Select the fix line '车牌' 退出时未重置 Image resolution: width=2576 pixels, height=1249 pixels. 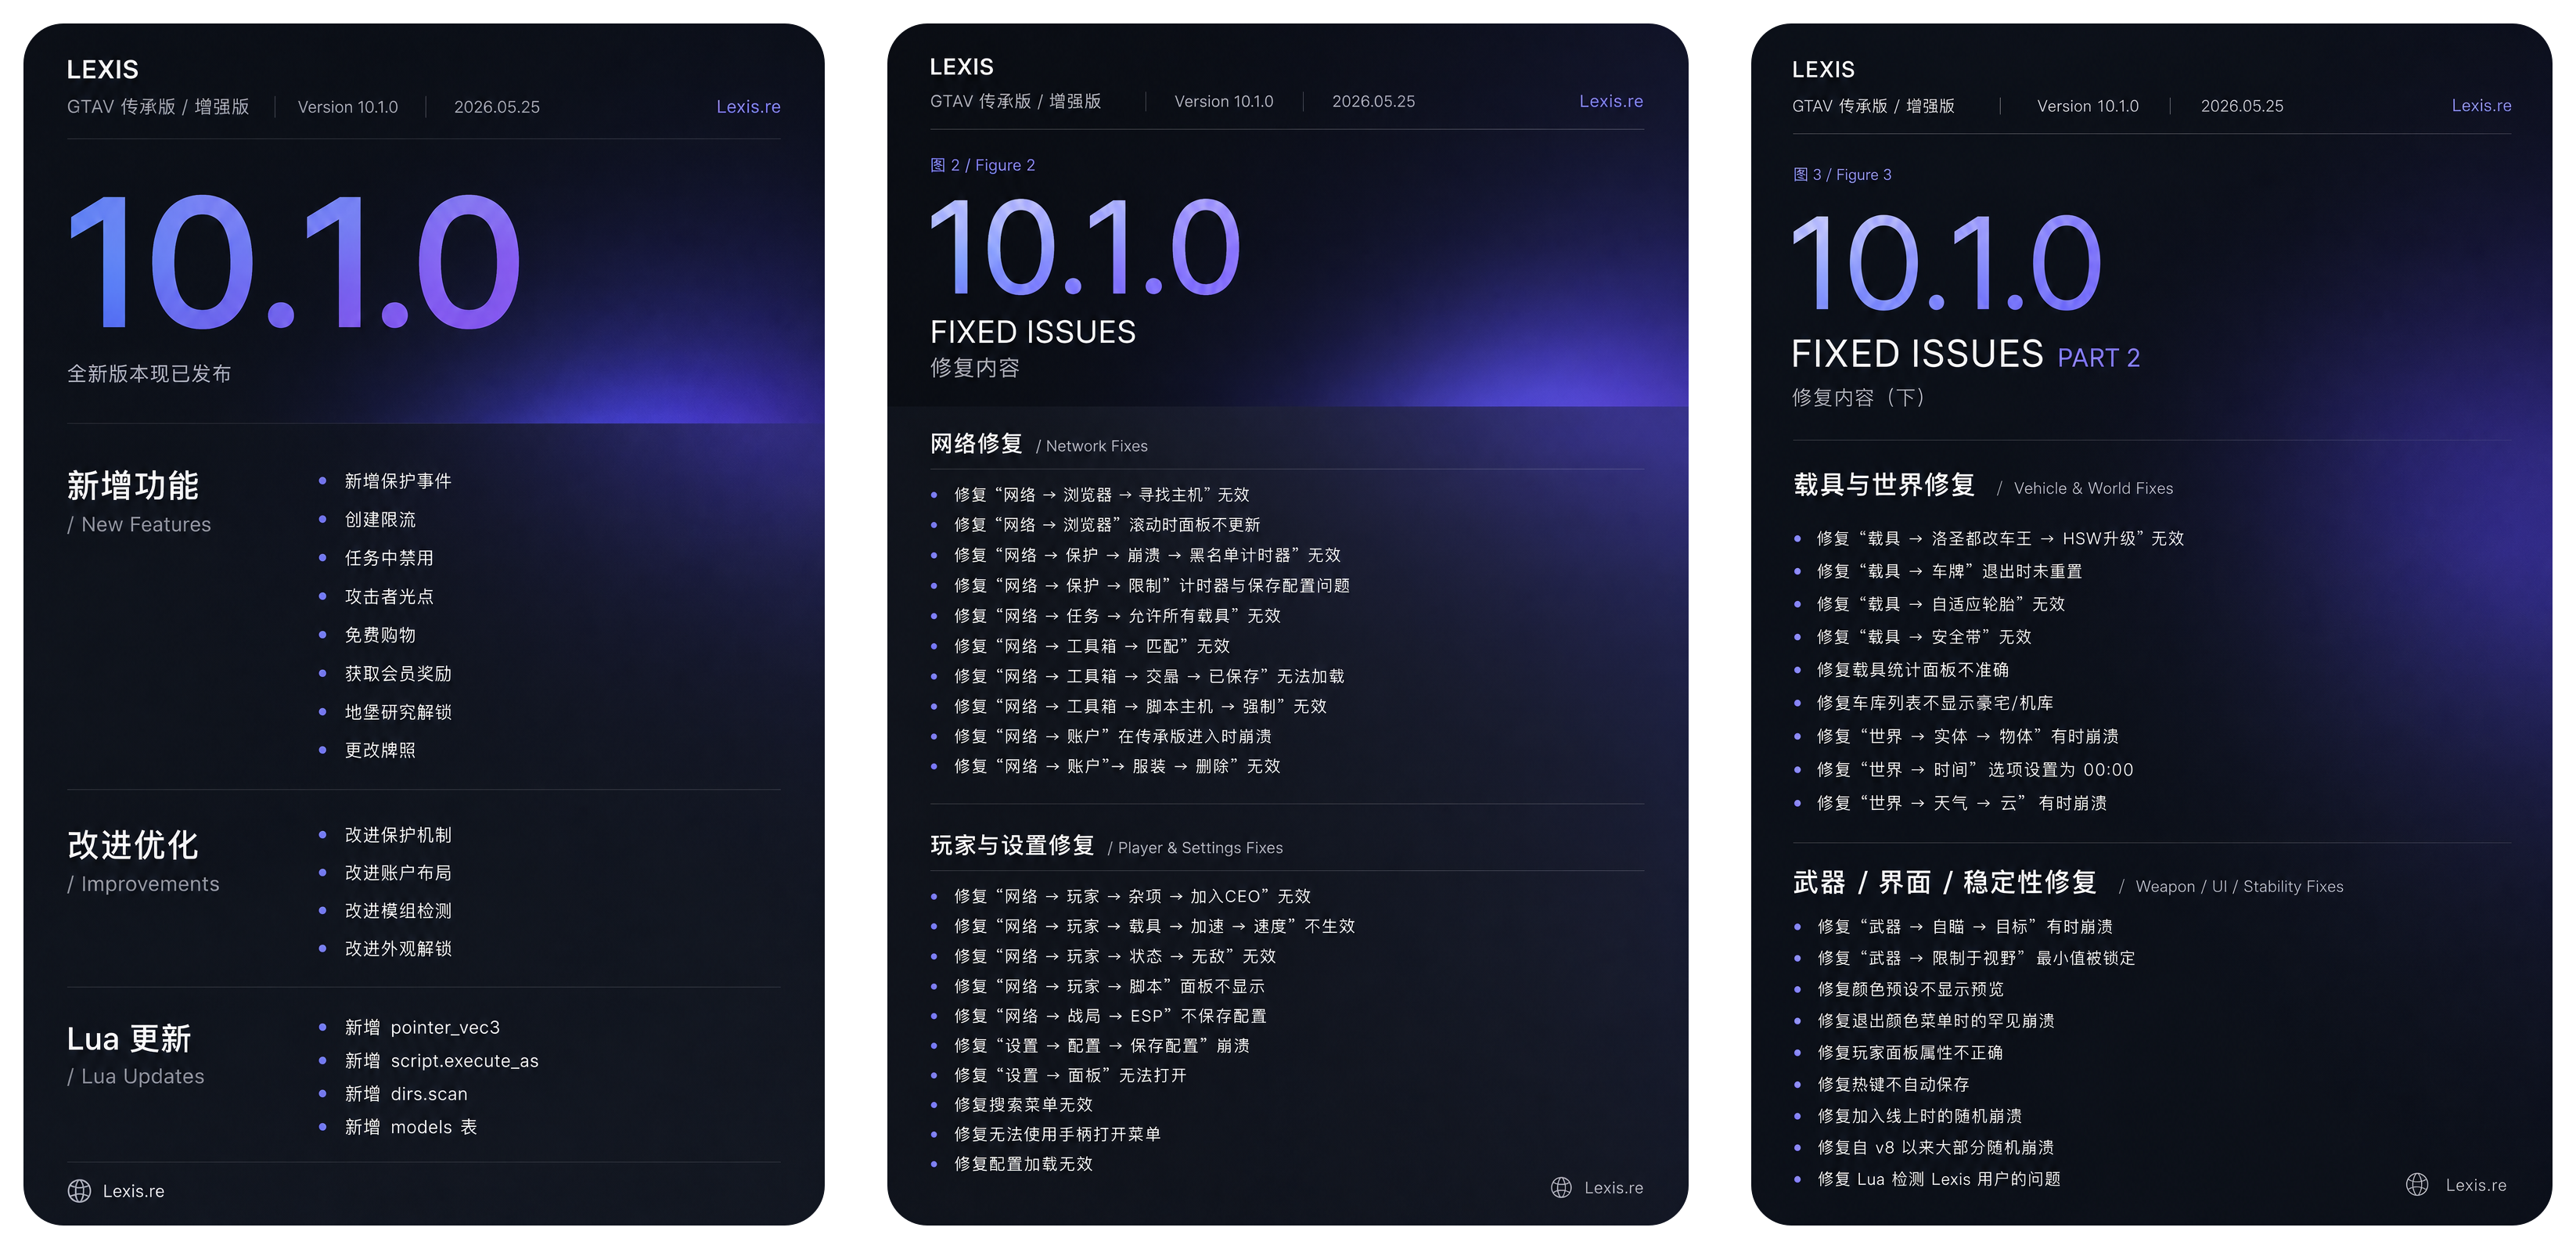[x=1949, y=571]
